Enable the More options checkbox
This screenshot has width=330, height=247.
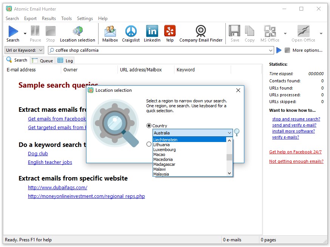click(288, 50)
